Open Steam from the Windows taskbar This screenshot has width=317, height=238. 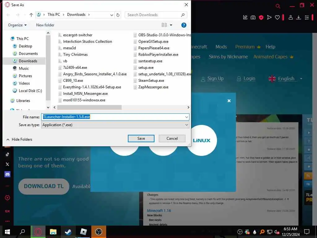[x=68, y=232]
